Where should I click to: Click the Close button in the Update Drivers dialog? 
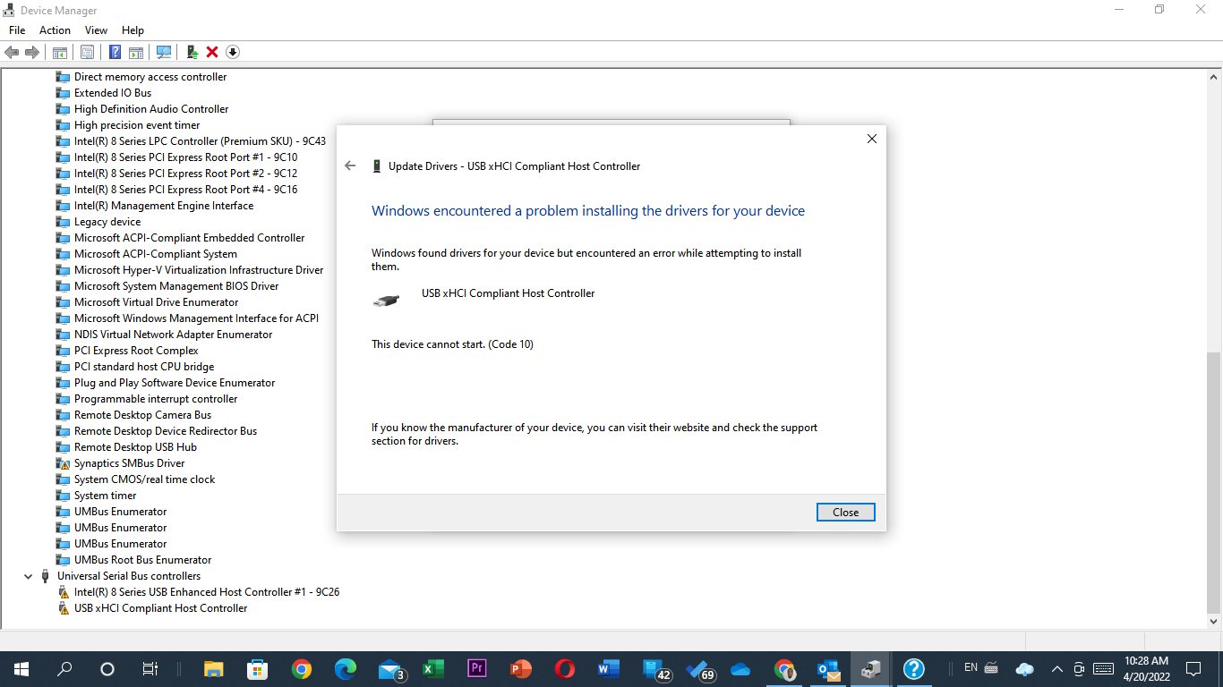(845, 512)
